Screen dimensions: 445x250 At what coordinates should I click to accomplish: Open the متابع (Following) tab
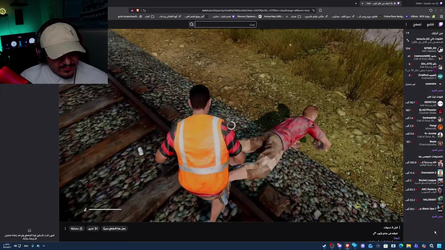tap(430, 24)
